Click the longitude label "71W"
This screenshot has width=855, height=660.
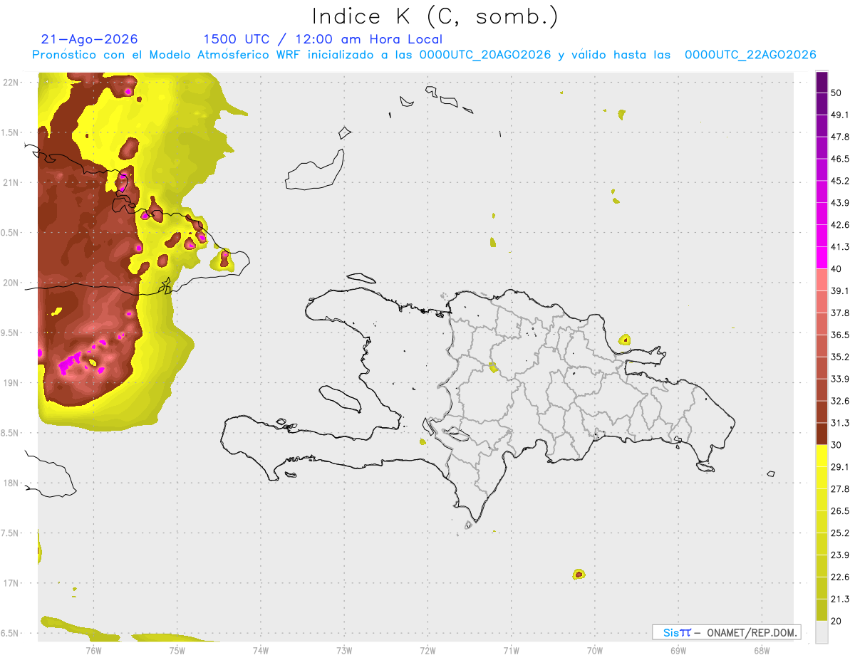pos(511,650)
